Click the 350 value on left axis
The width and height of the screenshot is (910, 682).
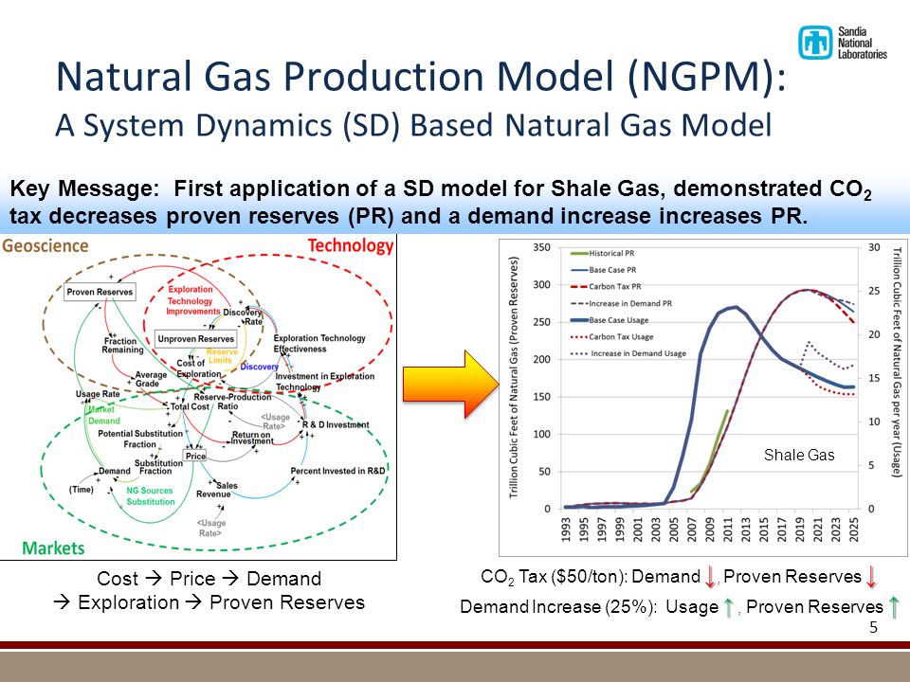click(541, 247)
